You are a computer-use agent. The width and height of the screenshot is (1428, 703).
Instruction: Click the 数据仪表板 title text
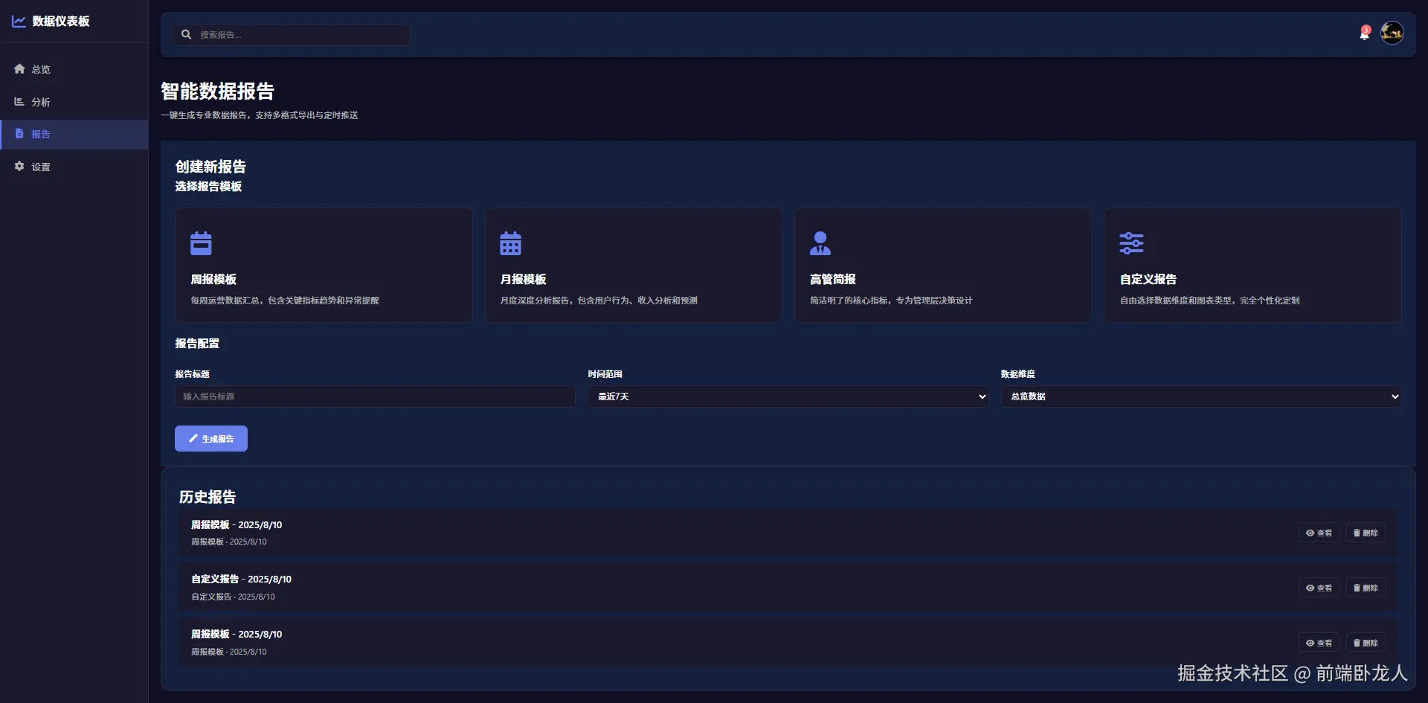[x=61, y=22]
